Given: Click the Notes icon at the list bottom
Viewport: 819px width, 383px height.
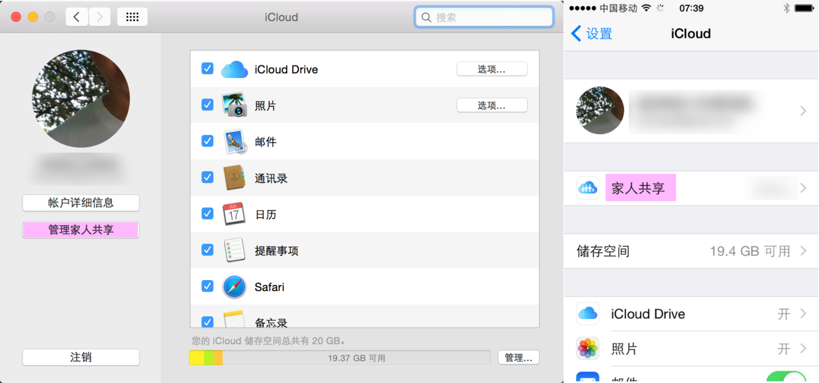Looking at the screenshot, I should [x=234, y=320].
